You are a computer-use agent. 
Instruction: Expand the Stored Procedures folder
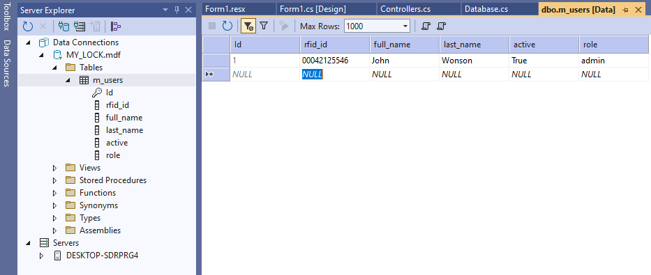pos(54,180)
